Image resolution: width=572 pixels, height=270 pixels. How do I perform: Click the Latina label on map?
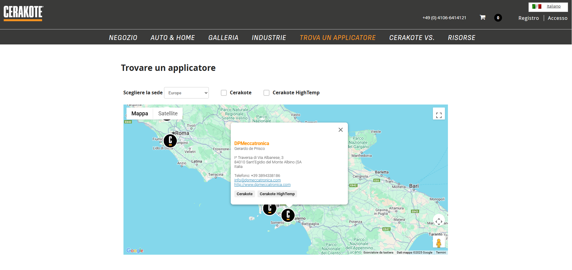[197, 162]
